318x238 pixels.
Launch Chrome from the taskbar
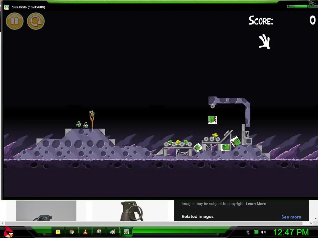point(72,232)
